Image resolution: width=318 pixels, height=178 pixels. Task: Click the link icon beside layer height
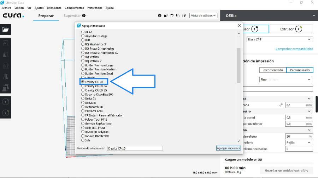click(x=281, y=105)
